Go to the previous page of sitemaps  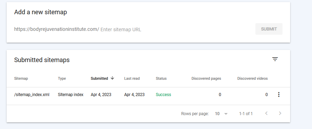[267, 113]
